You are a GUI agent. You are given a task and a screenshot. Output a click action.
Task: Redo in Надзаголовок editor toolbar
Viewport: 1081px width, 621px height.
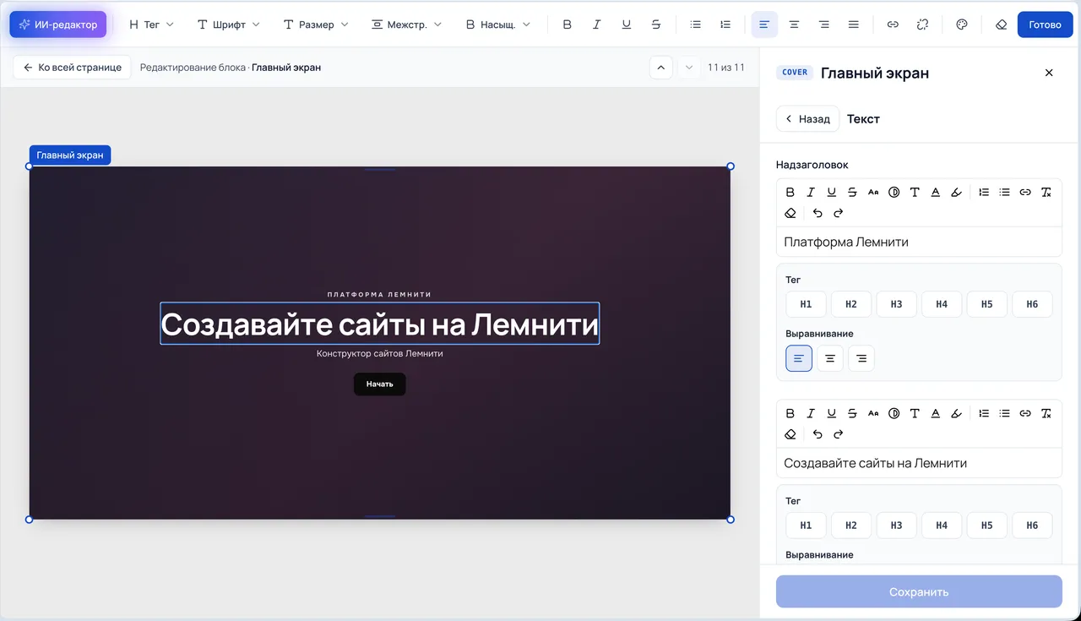tap(839, 213)
